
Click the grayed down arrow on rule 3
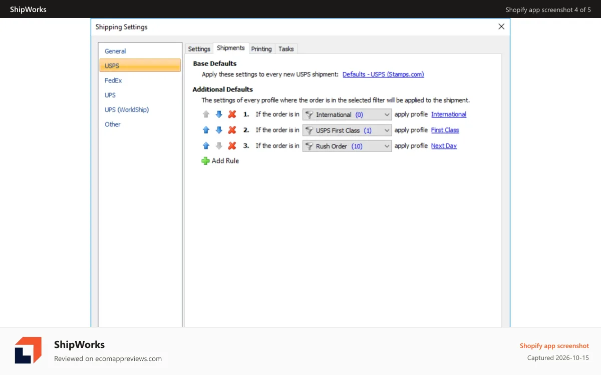point(219,146)
